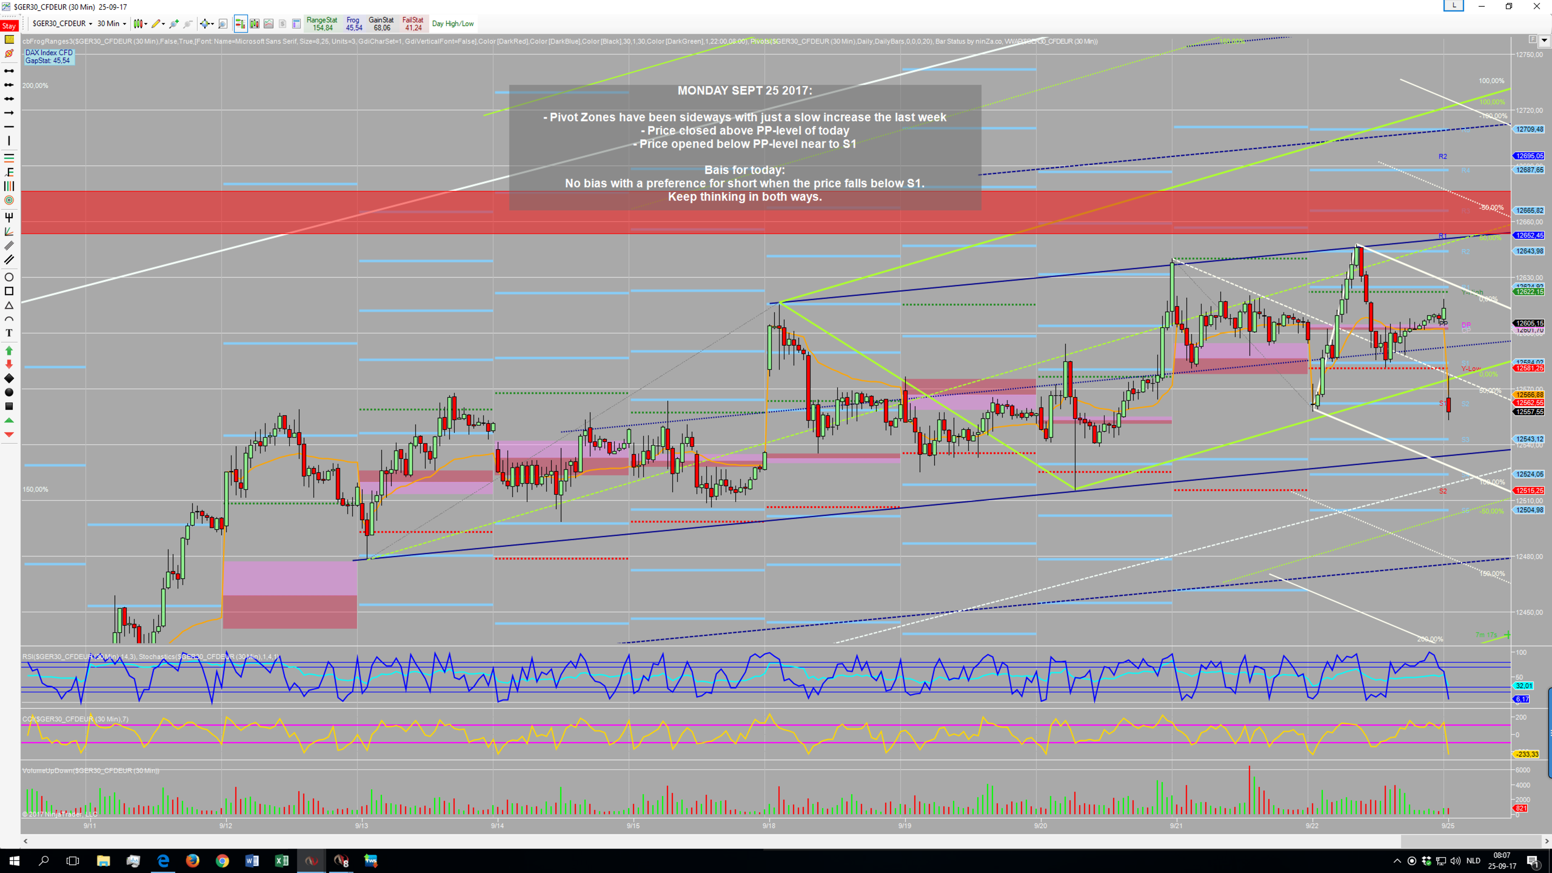This screenshot has width=1552, height=873.
Task: Select the Fibonacci Circle tool
Action: (x=9, y=200)
